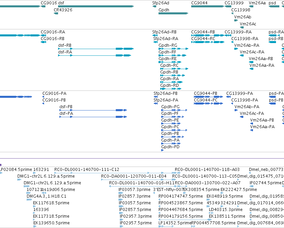284x228 pixels.
Task: Select the Gpdh-RG transcript
Action: [x=168, y=45]
